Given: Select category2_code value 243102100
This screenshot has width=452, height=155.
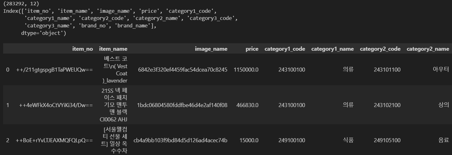Looking at the screenshot, I should [x=387, y=105].
